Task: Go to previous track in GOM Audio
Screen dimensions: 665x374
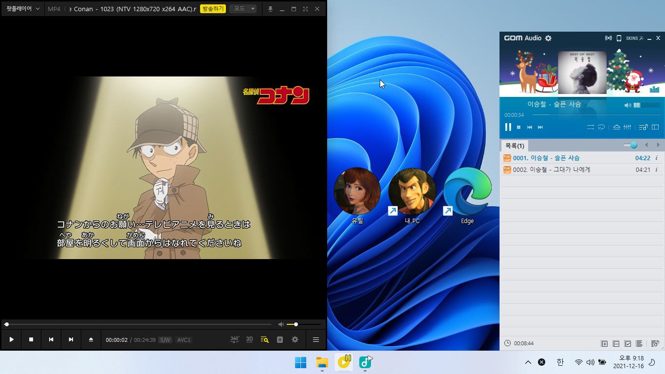Action: 530,127
